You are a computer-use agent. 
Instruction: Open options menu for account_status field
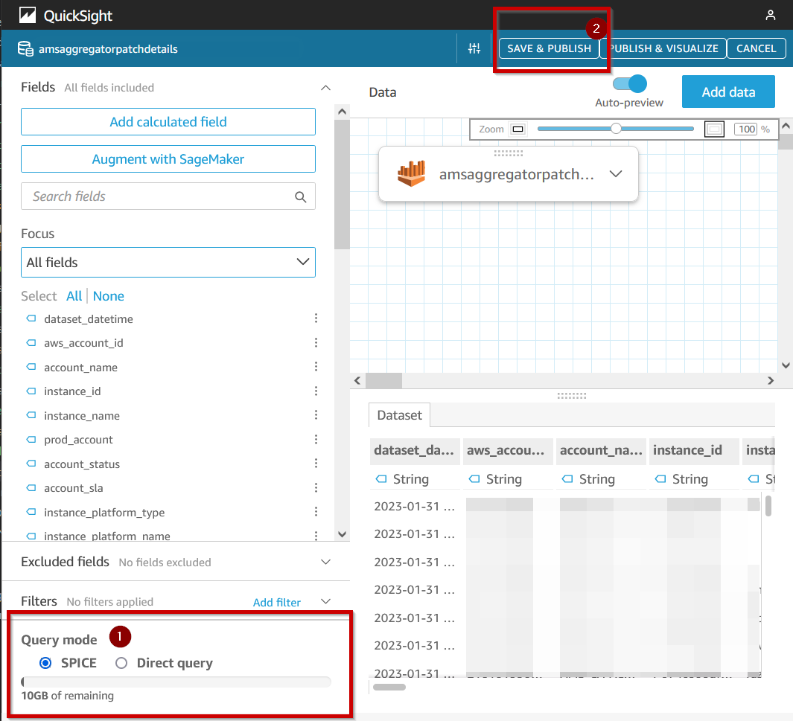[316, 464]
